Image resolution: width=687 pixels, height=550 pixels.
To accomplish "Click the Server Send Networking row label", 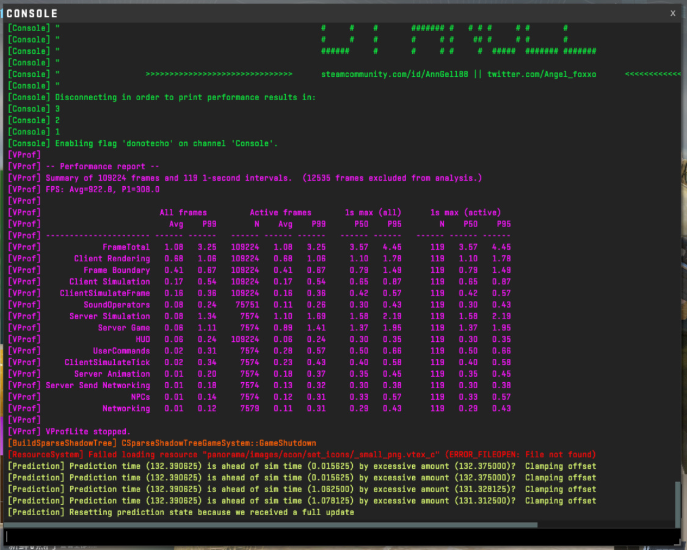I will click(98, 385).
